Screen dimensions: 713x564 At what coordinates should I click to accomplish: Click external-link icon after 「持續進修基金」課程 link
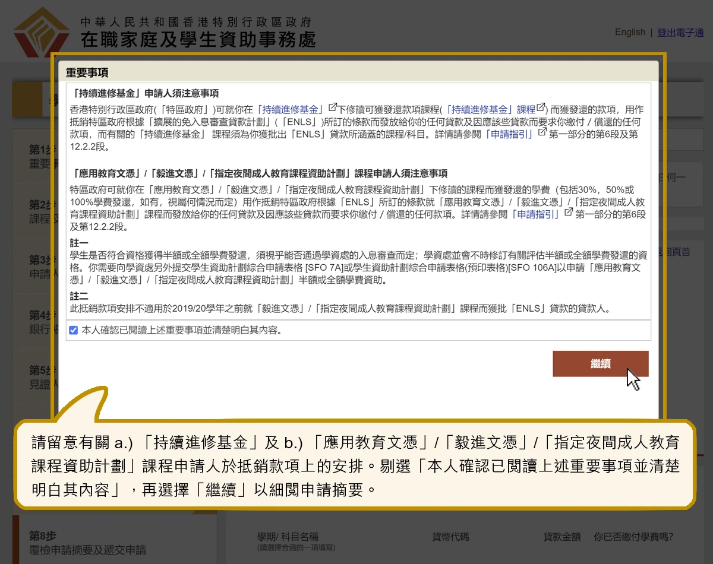541,108
